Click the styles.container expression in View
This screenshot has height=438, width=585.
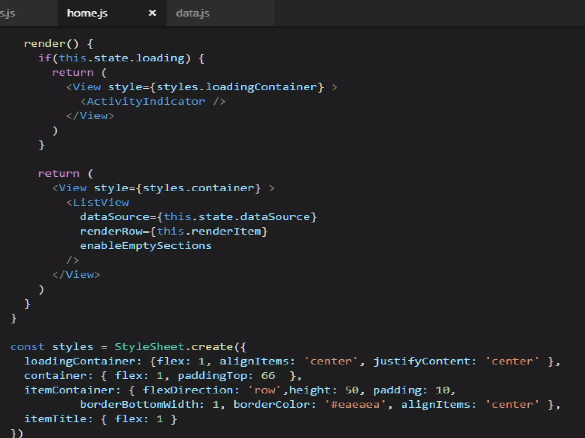pyautogui.click(x=198, y=188)
